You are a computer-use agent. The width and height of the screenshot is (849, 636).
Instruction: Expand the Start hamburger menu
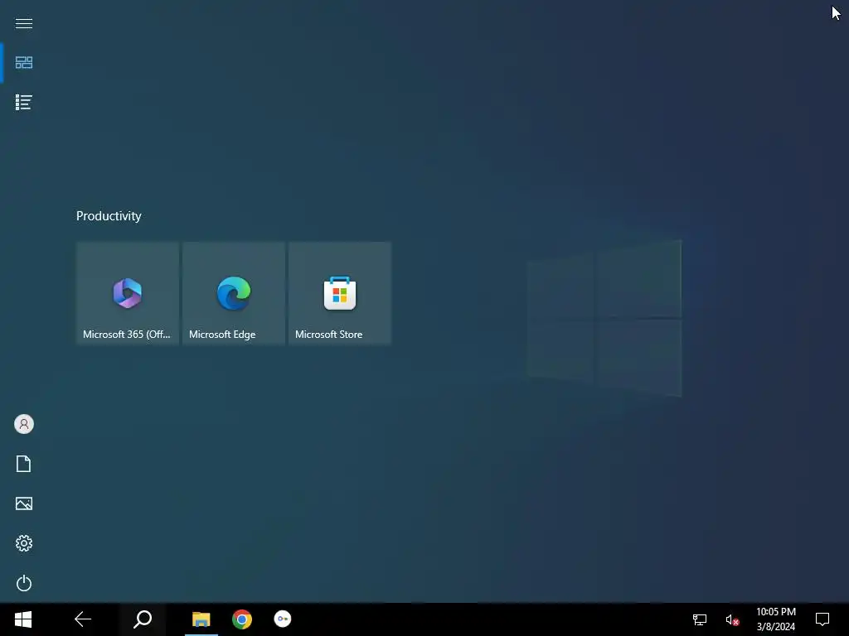click(24, 23)
